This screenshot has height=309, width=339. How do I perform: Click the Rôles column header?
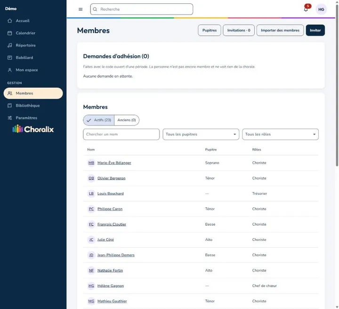[257, 150]
